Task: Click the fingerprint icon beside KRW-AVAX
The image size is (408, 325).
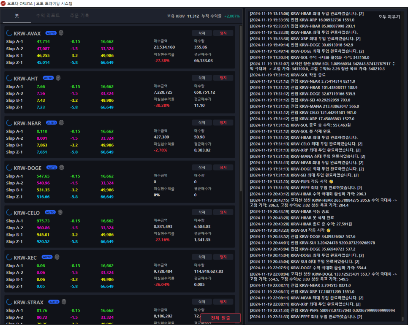Action: tap(61, 33)
